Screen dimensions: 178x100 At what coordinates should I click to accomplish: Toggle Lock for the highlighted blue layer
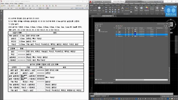click(132, 34)
